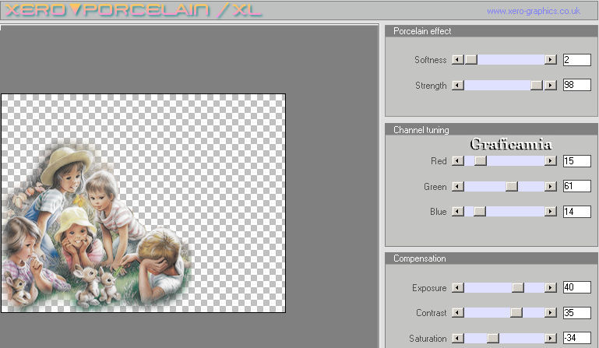Click the Contrast label
The width and height of the screenshot is (599, 348).
(431, 313)
